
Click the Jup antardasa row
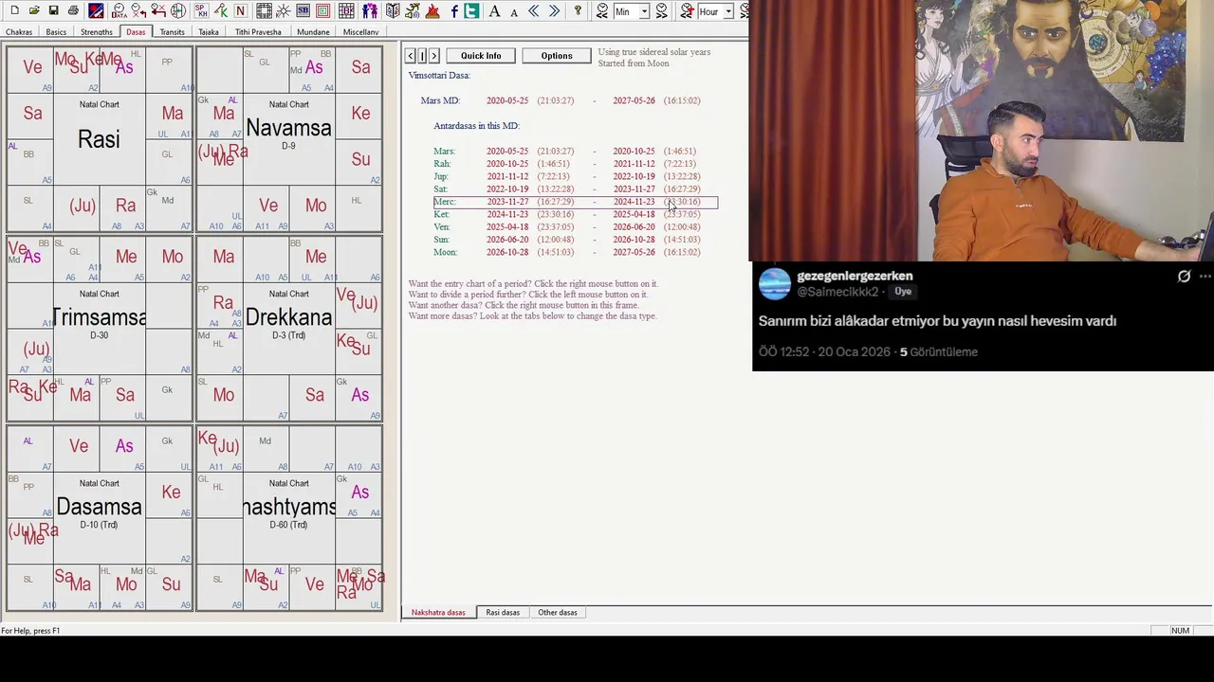[565, 176]
